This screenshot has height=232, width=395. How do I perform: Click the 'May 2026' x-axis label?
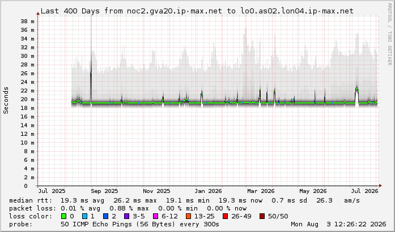point(313,191)
